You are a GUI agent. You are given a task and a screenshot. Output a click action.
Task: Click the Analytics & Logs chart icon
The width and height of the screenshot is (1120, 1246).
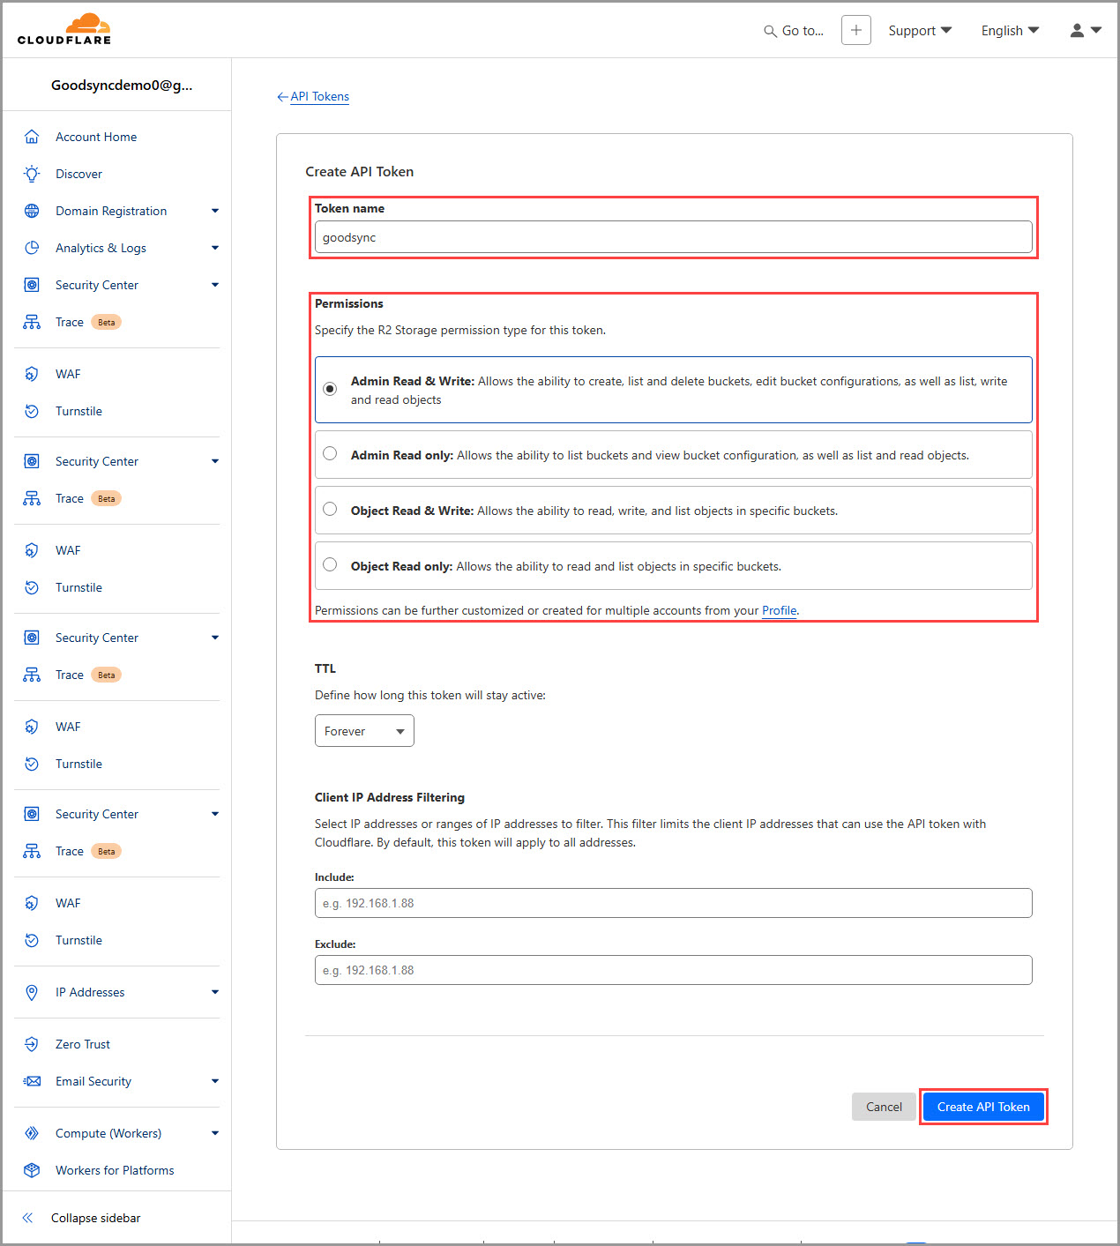coord(32,248)
